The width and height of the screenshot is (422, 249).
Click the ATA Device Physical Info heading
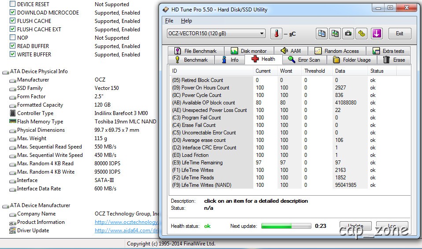click(x=39, y=71)
